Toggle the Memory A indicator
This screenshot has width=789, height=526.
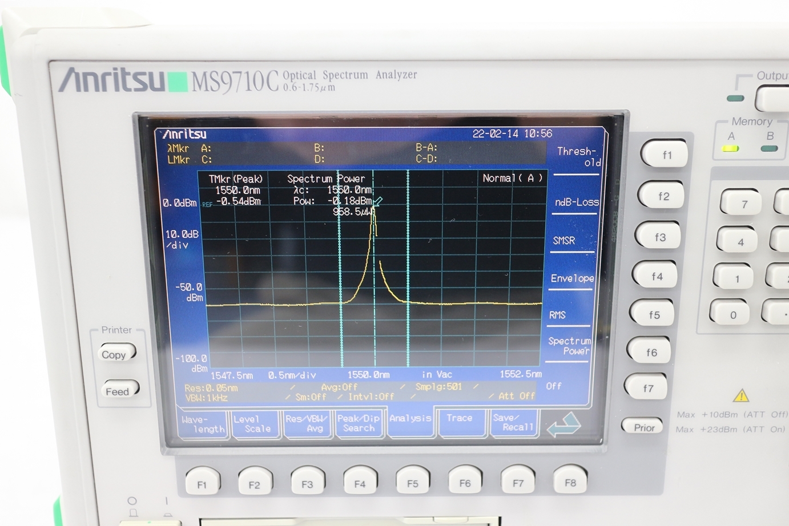click(x=731, y=148)
